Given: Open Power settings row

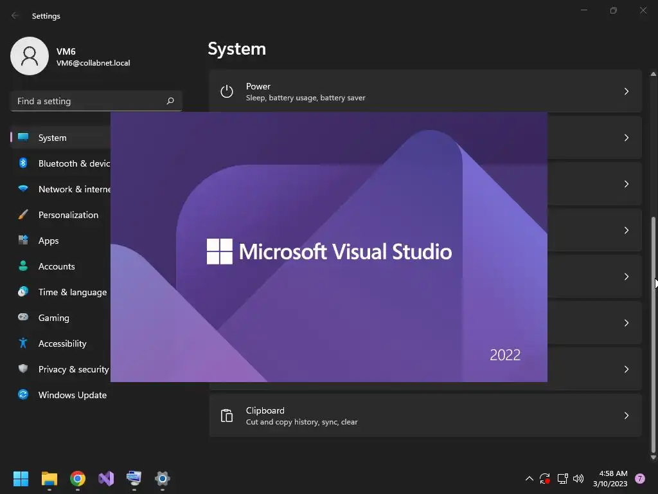Looking at the screenshot, I should coord(425,91).
